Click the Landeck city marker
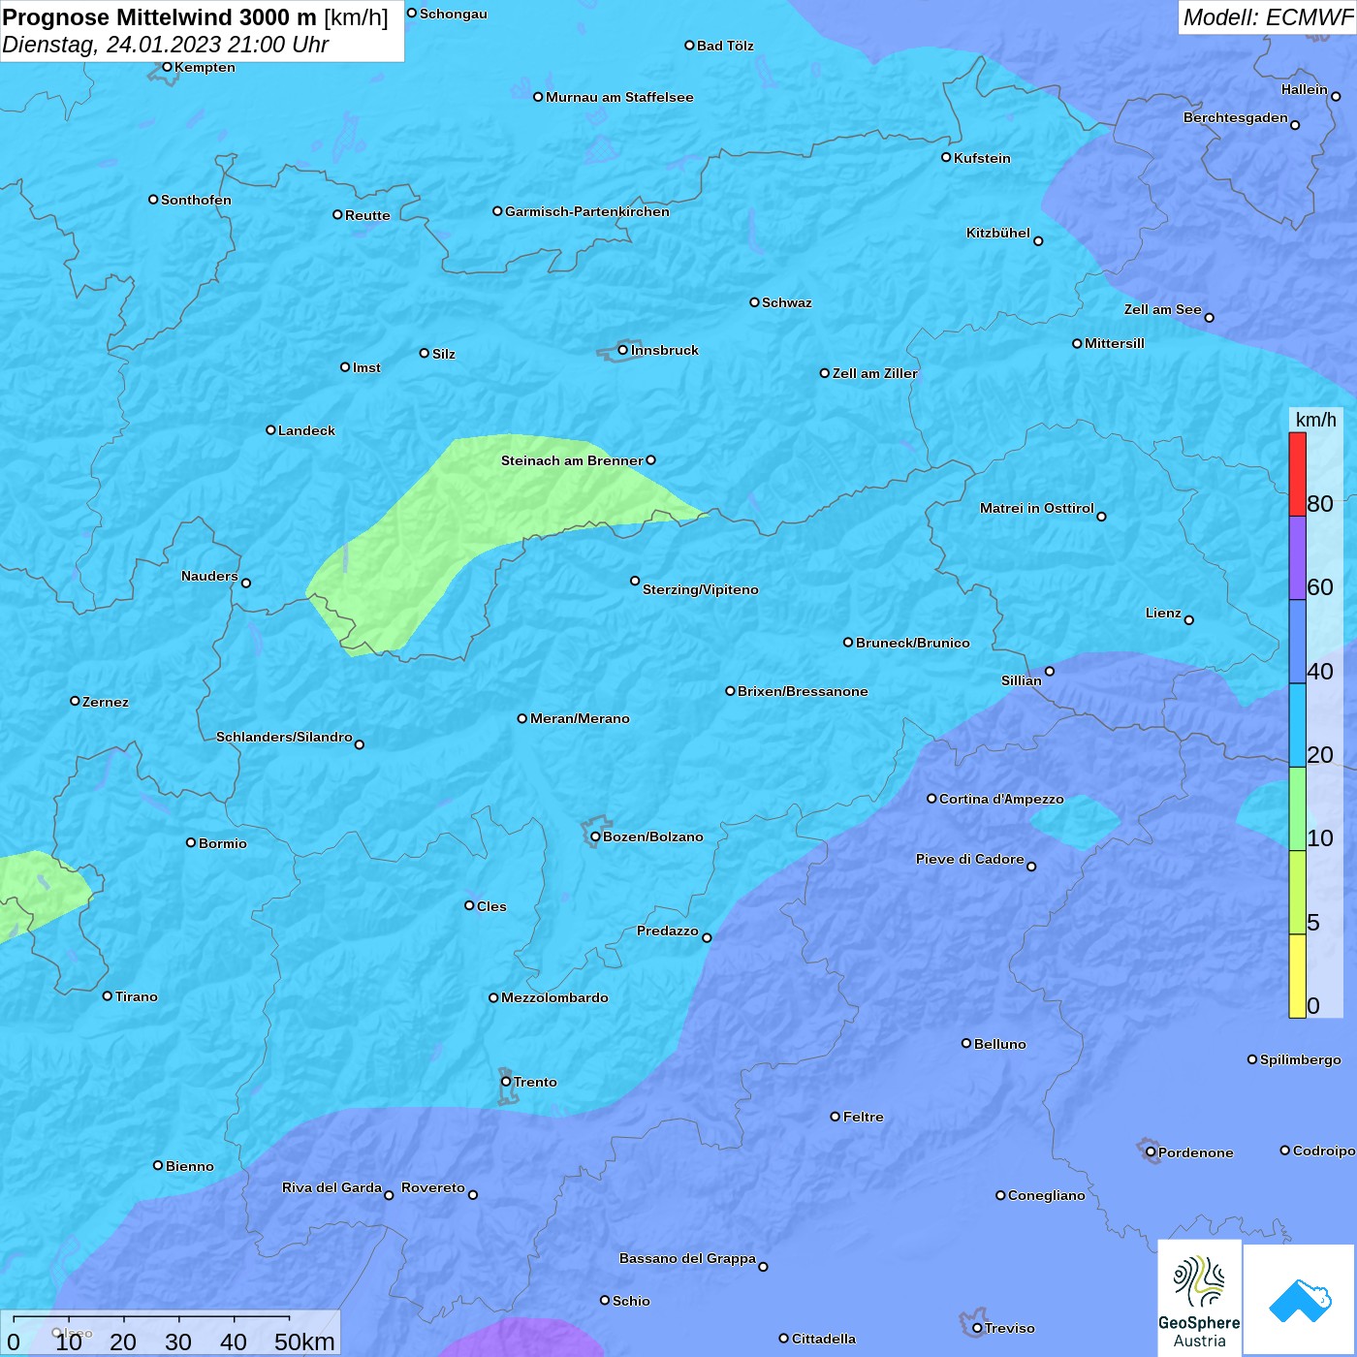The width and height of the screenshot is (1357, 1357). coord(270,429)
